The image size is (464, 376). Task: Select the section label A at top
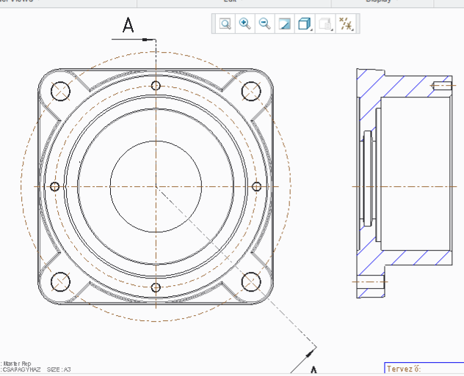128,25
